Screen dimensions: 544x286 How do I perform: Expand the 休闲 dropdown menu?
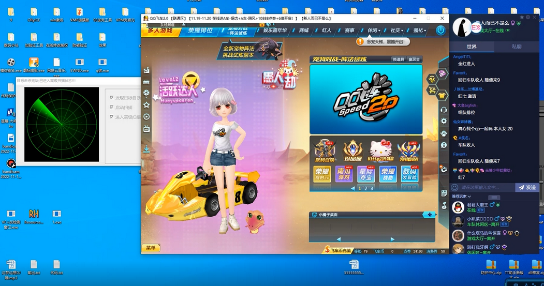pyautogui.click(x=374, y=31)
